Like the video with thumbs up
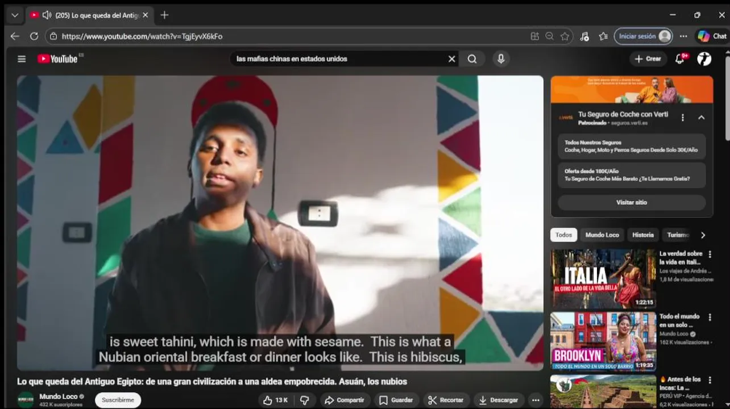 click(x=276, y=400)
